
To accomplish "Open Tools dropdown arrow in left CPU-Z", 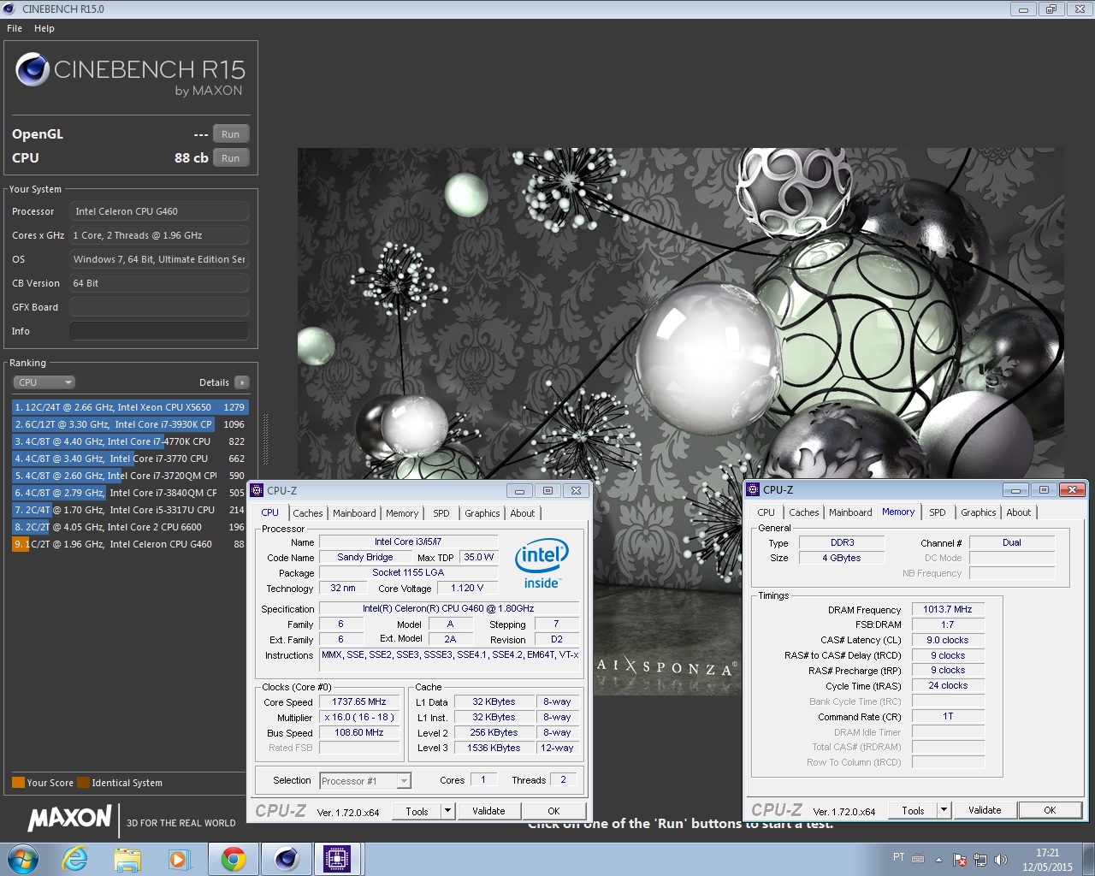I will (447, 811).
